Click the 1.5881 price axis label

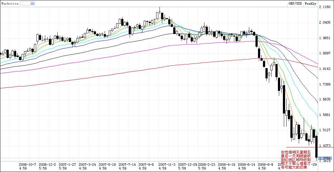point(324,114)
